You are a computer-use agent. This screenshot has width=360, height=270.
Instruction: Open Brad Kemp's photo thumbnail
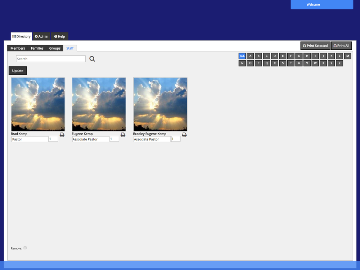[x=38, y=104]
